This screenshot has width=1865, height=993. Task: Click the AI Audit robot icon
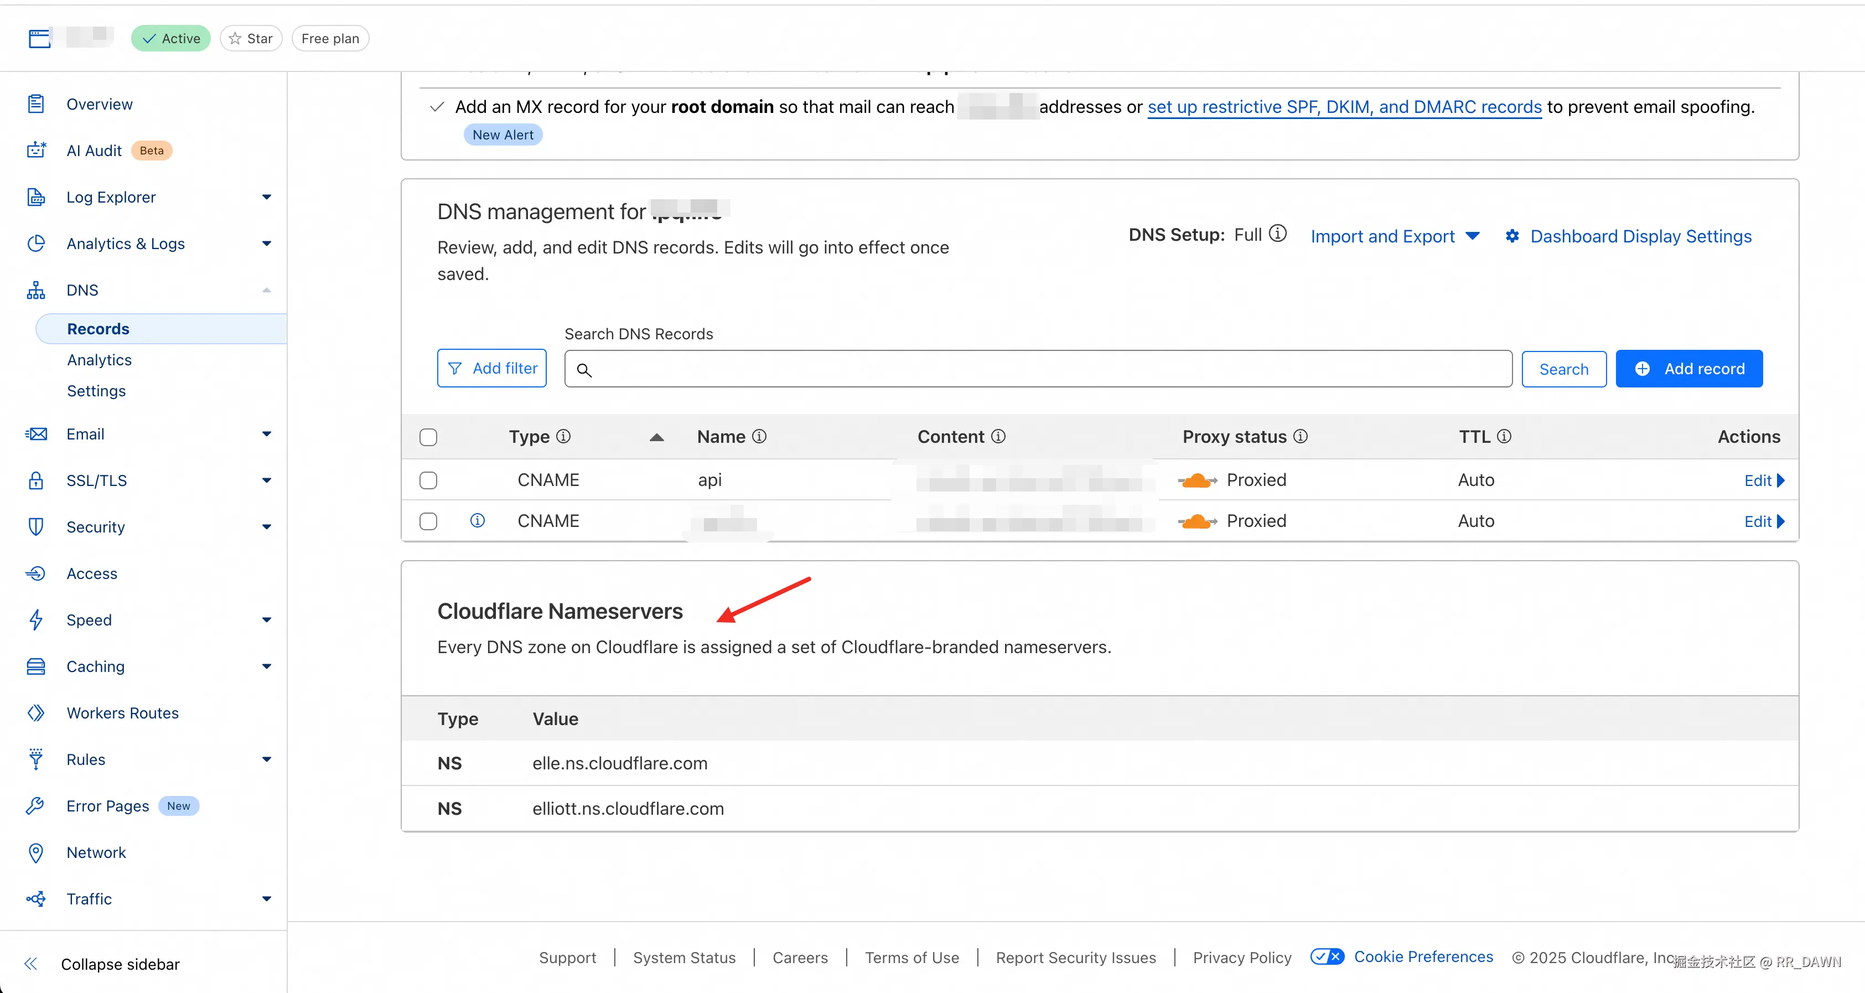tap(36, 151)
